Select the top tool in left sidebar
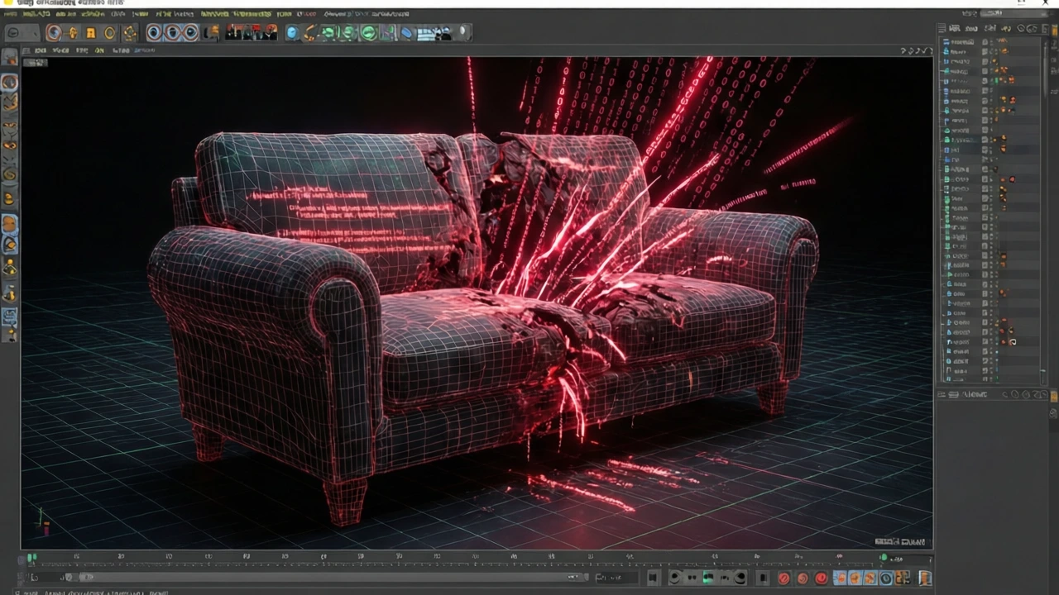 [9, 57]
